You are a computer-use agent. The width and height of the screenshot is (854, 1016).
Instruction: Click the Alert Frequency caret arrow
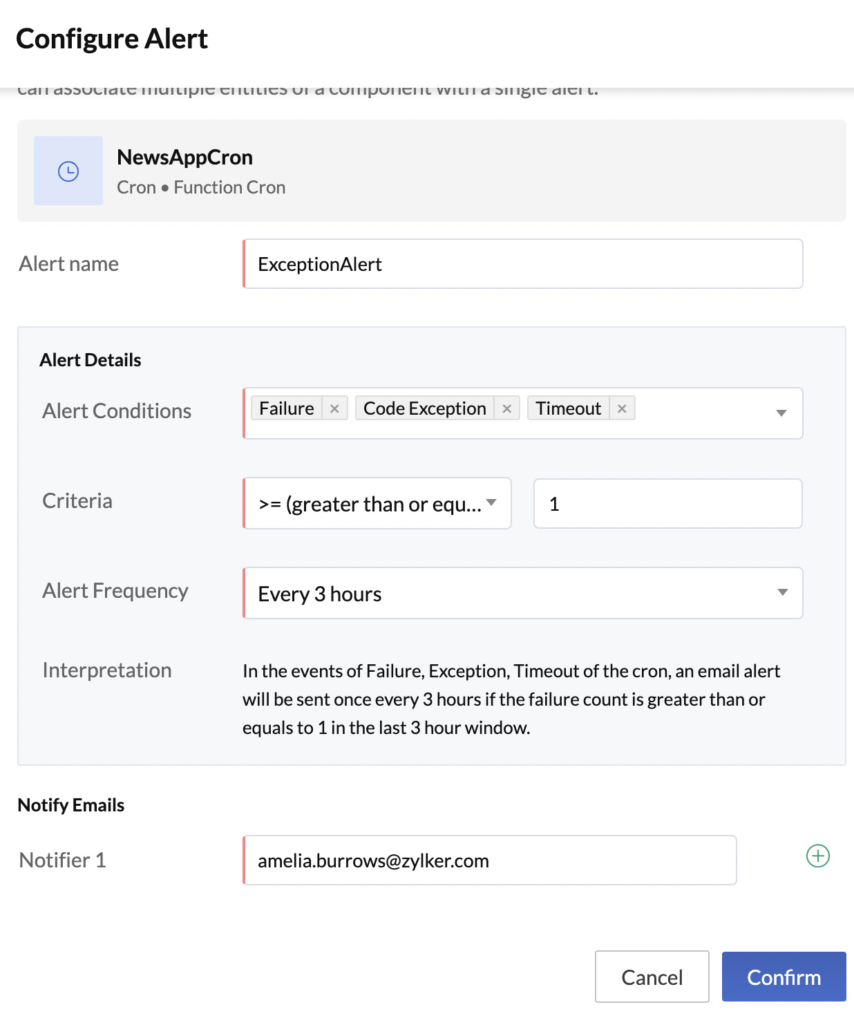click(x=781, y=592)
